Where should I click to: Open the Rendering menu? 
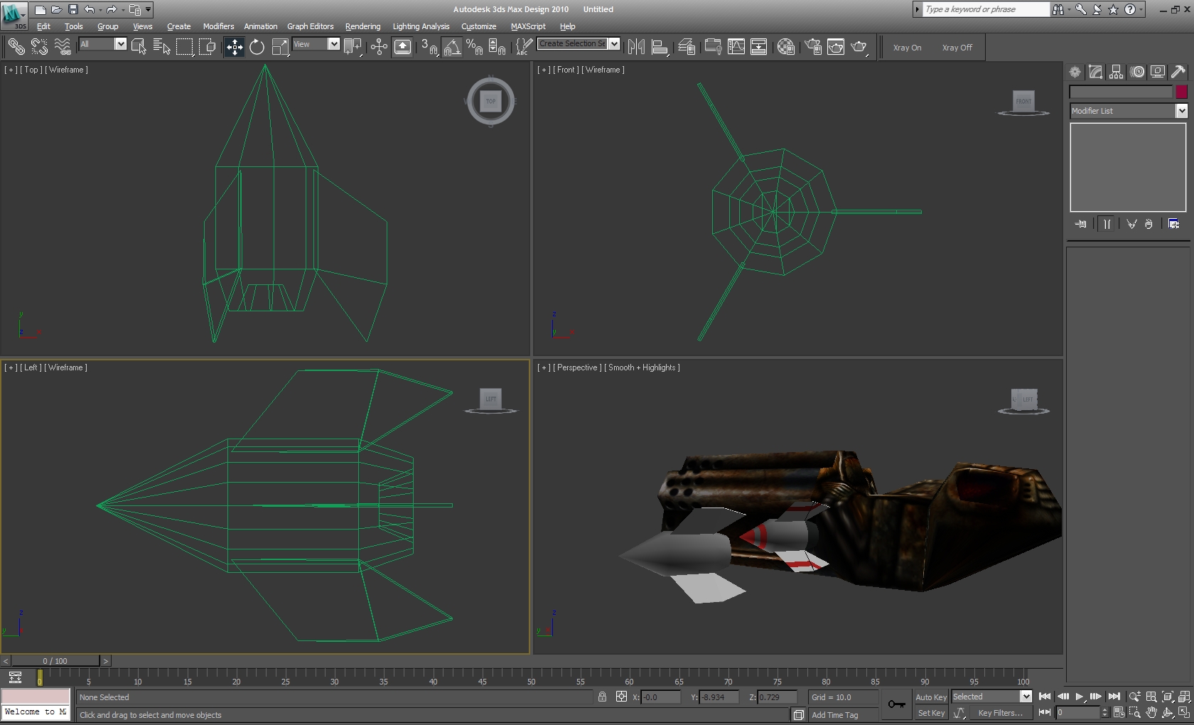pos(362,26)
